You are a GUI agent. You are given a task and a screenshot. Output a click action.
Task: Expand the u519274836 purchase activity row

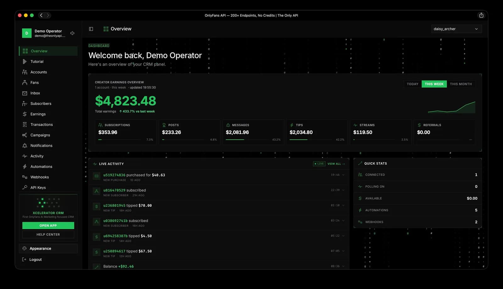pos(343,175)
